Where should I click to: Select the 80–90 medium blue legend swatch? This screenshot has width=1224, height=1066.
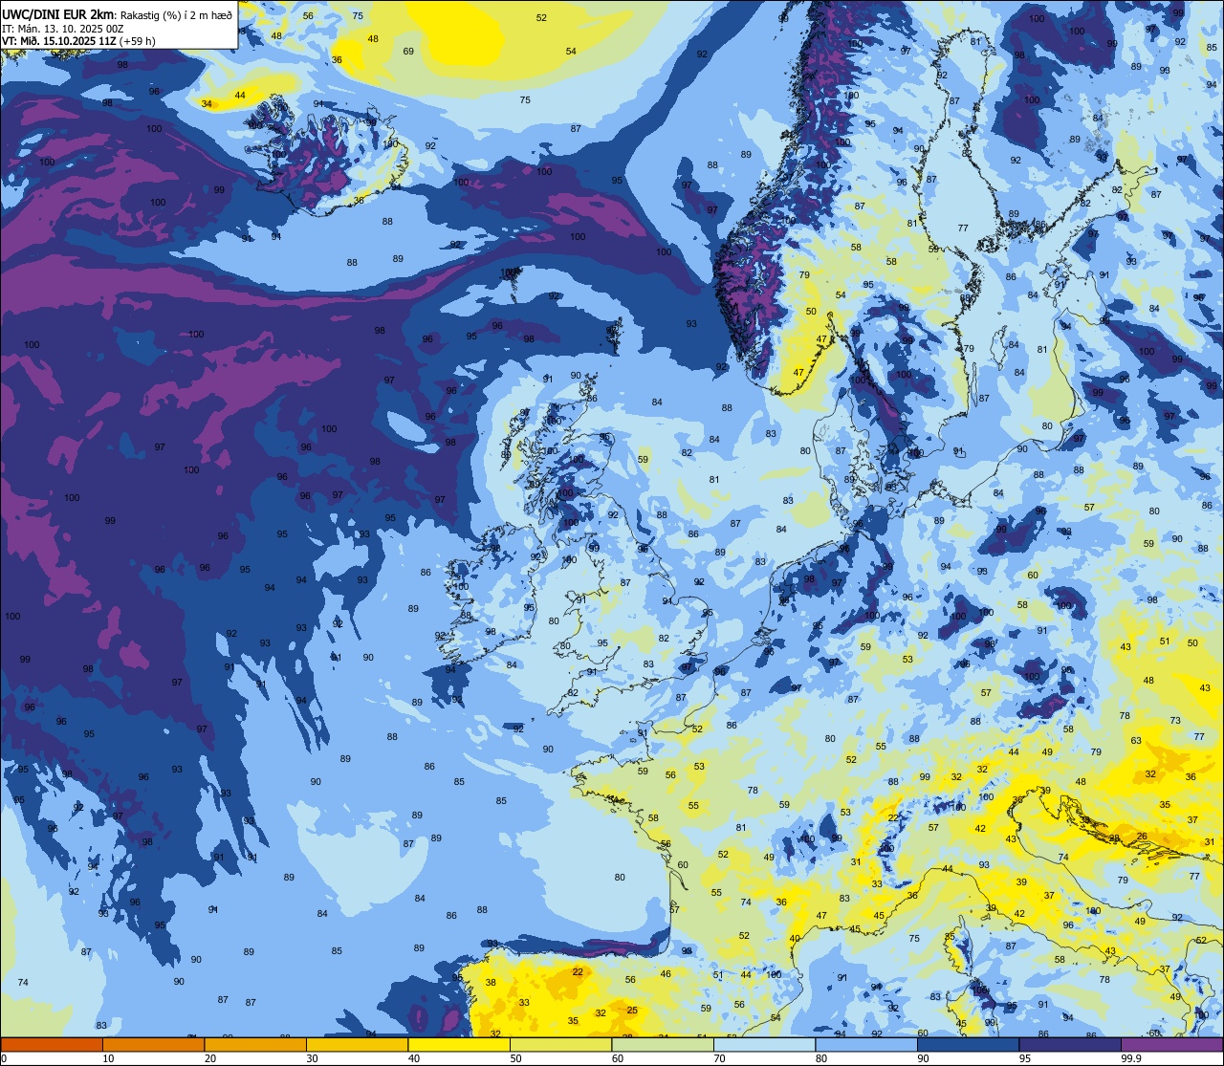(x=866, y=1044)
